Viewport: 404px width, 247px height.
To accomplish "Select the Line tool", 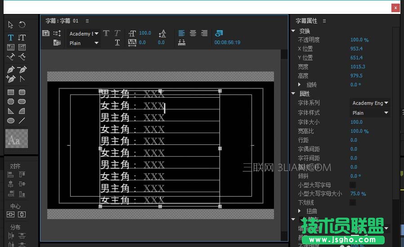I will click(22, 121).
